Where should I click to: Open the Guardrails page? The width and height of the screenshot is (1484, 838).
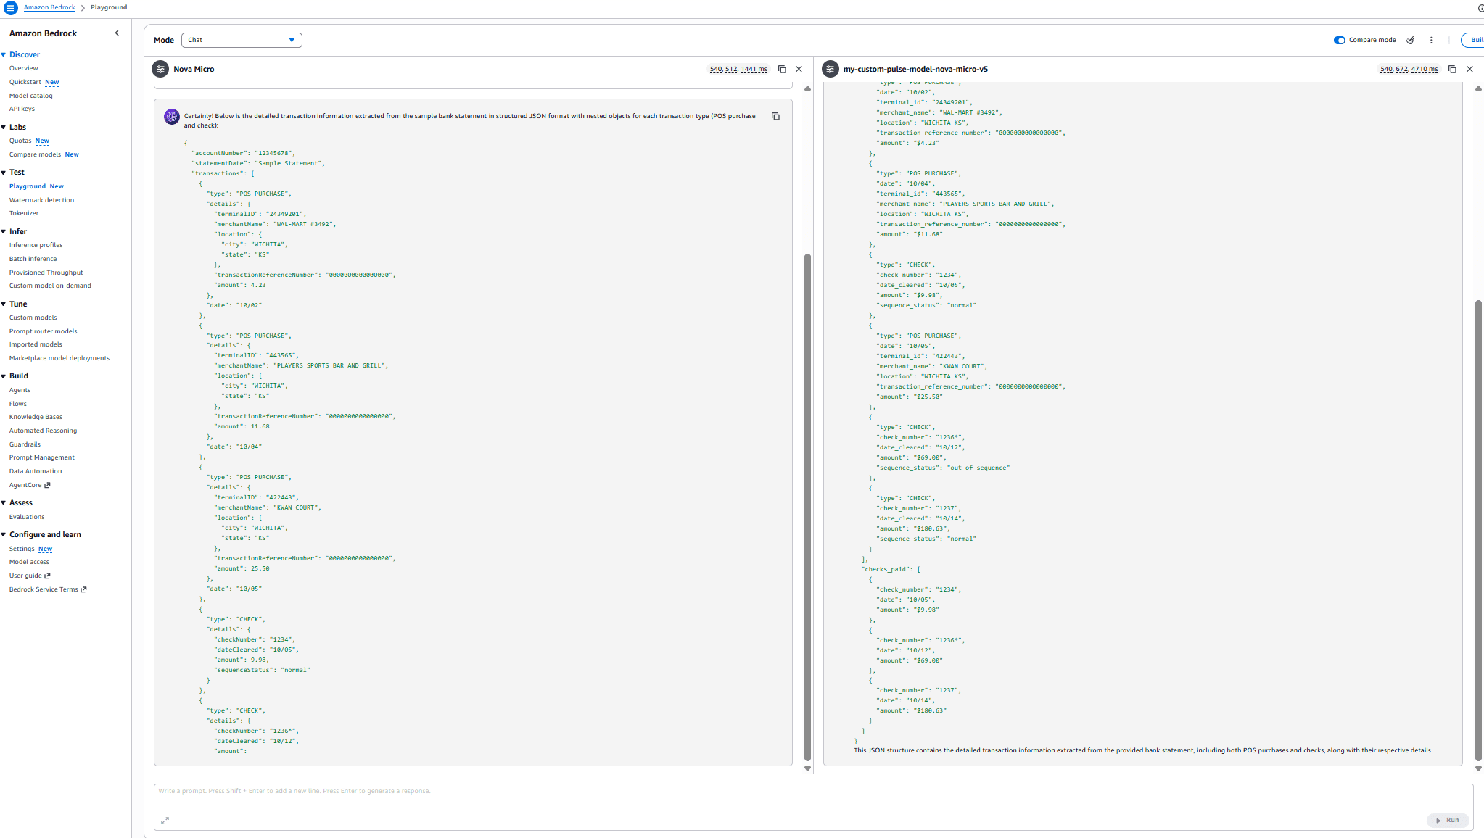tap(25, 445)
